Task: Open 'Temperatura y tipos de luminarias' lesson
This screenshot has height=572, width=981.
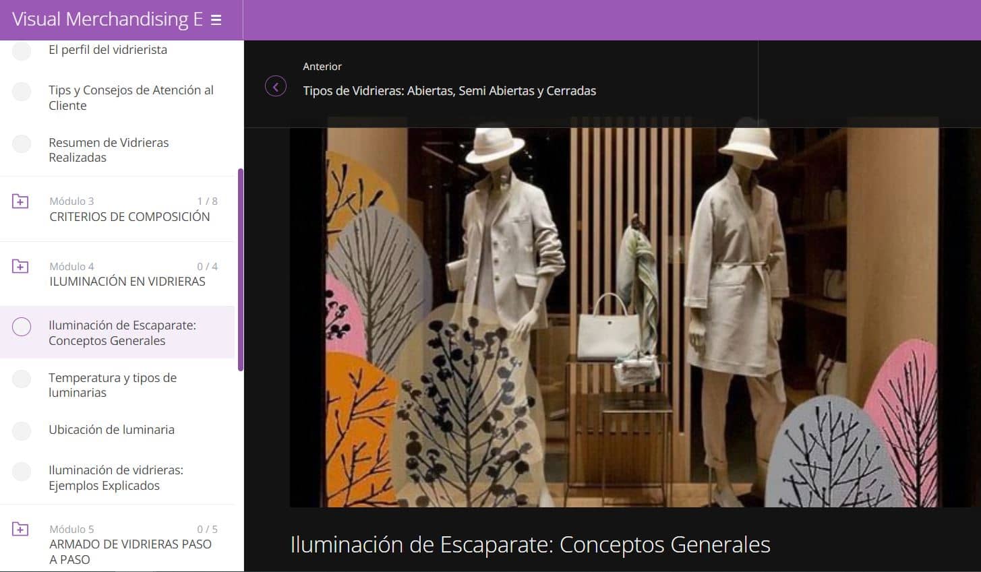Action: tap(113, 385)
